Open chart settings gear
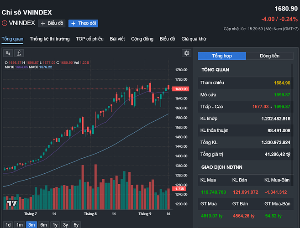Screen dimensions: 300x228 click(186, 53)
